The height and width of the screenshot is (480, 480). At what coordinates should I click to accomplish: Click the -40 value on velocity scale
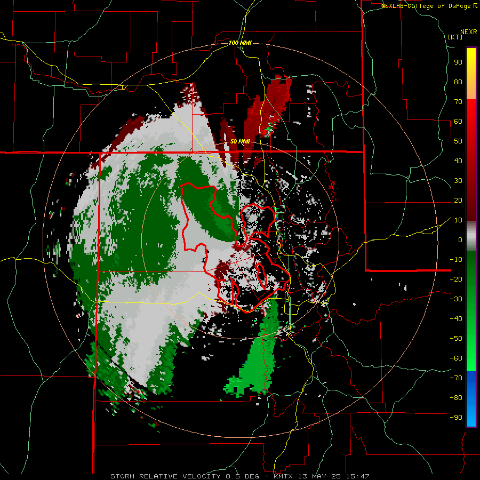click(456, 319)
